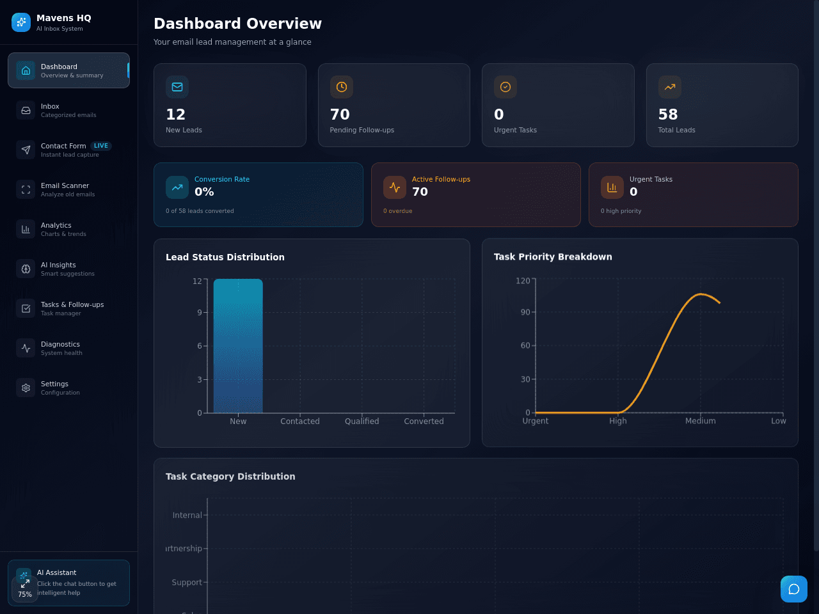
Task: Click the Tasks & Follow-ups checkbox icon
Action: coord(26,308)
